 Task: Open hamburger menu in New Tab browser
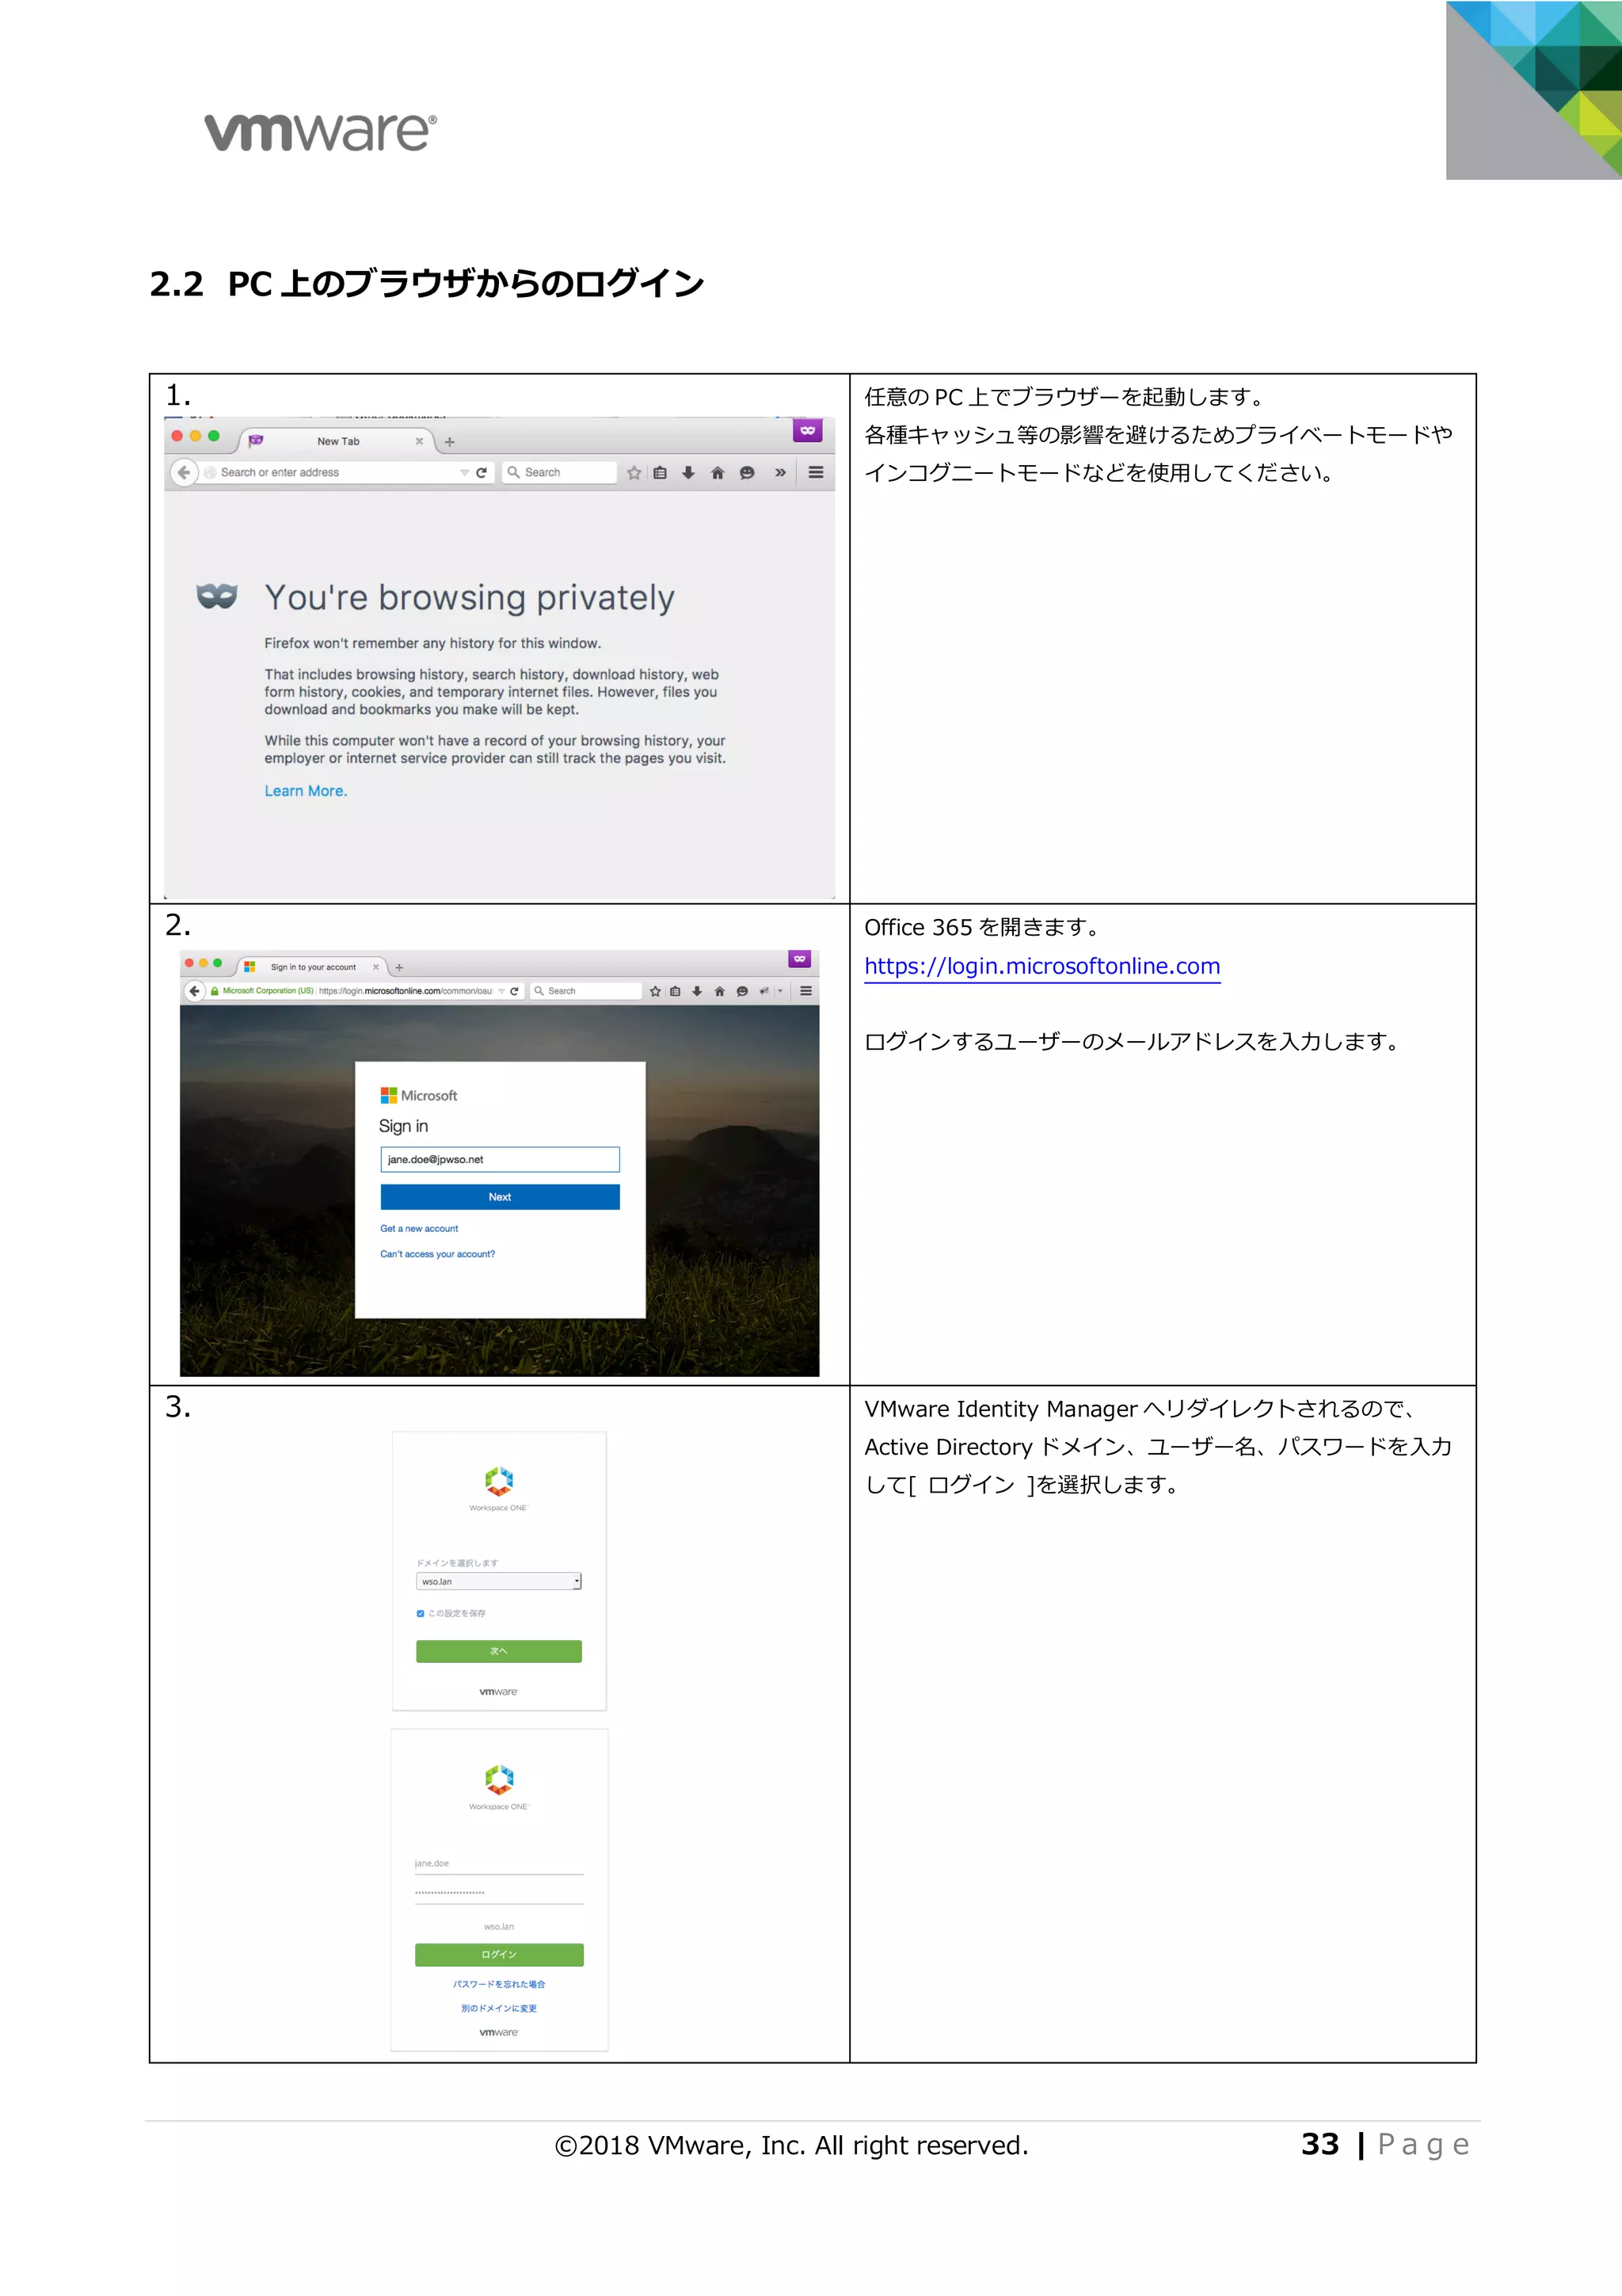817,472
